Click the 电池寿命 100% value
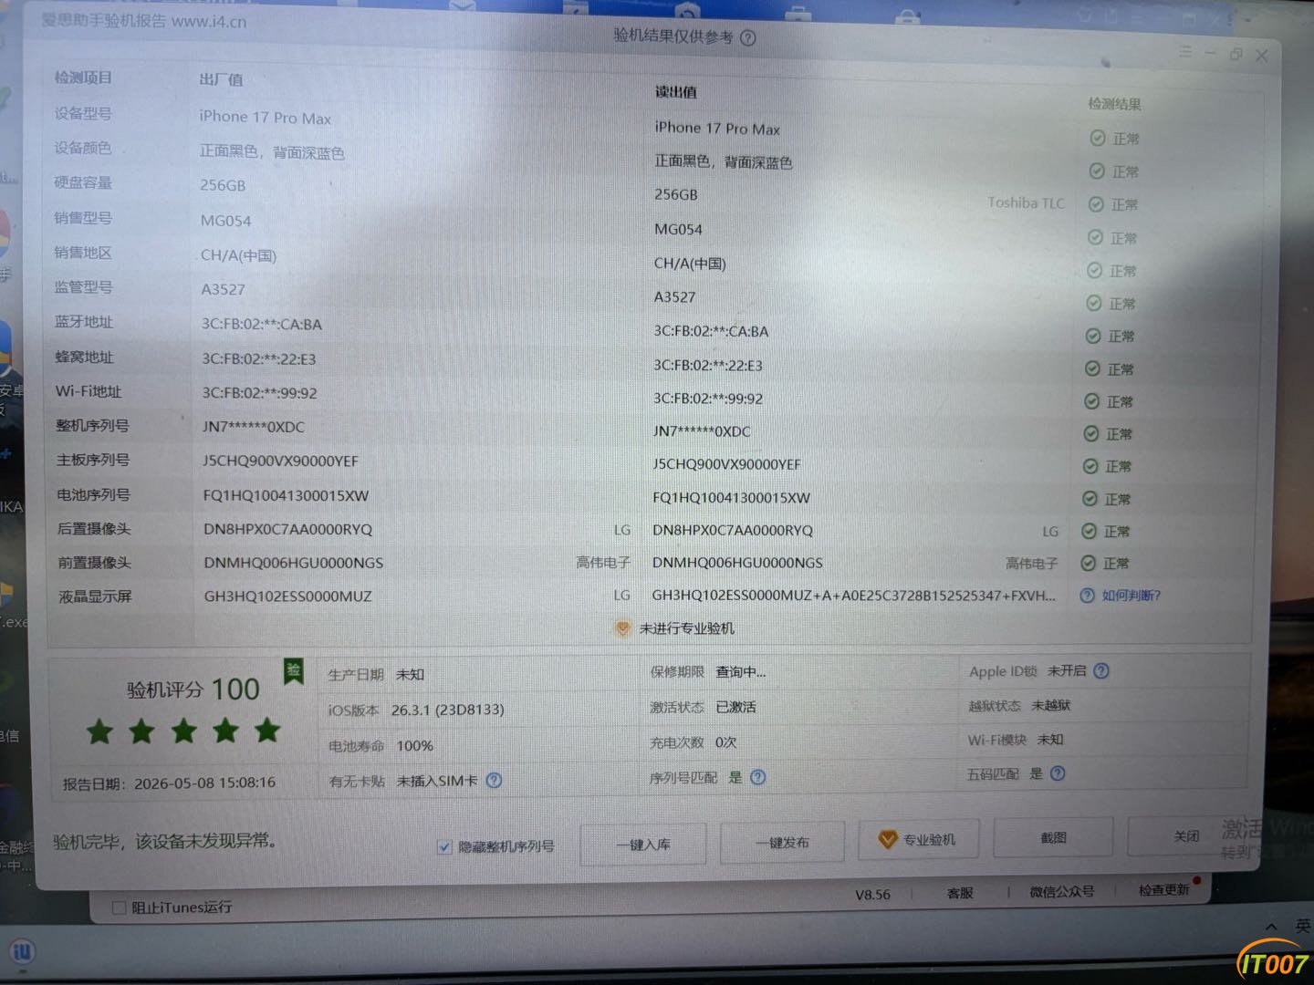The height and width of the screenshot is (985, 1314). [x=415, y=746]
